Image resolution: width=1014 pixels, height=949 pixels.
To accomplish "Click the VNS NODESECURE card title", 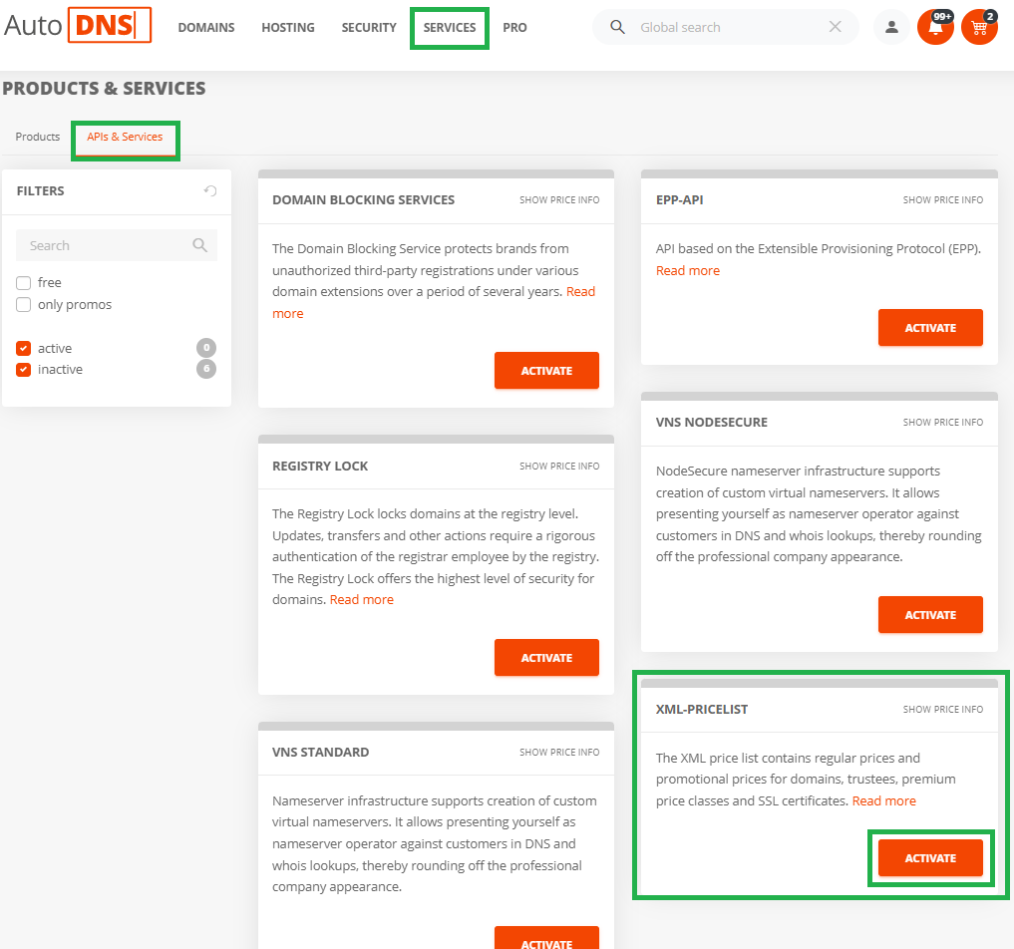I will [711, 422].
